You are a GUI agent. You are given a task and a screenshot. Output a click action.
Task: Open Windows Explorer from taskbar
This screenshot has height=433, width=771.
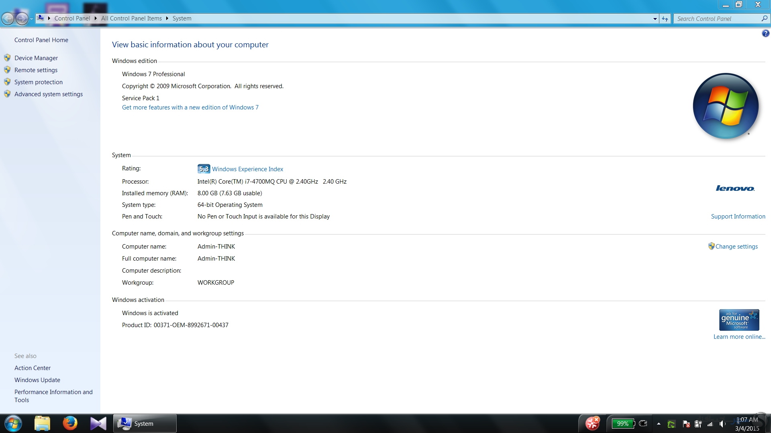click(42, 423)
